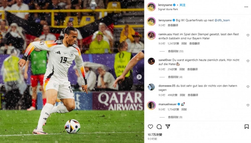Open leroysane profile avatar in header
Image resolution: width=251 pixels, height=143 pixels.
151,7
